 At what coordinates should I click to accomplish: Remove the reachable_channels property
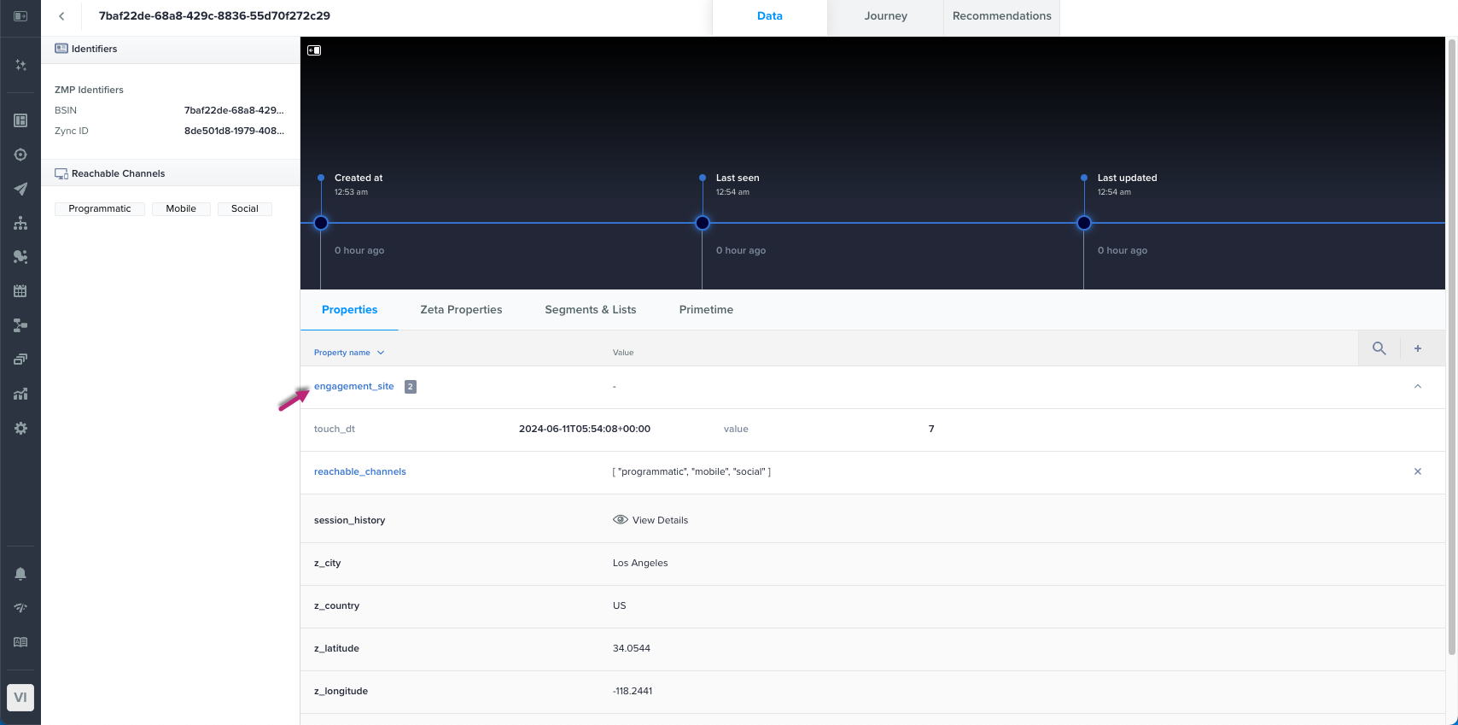click(1417, 471)
